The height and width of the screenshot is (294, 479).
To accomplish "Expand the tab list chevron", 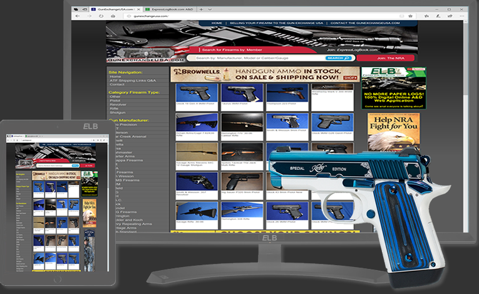I will tap(210, 9).
